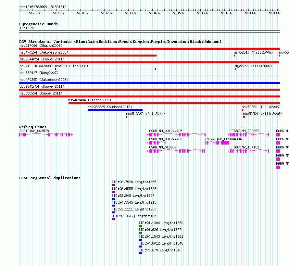Select the ITGB7|NM_000889 transcript glyph
The image size is (289, 266).
click(x=248, y=135)
